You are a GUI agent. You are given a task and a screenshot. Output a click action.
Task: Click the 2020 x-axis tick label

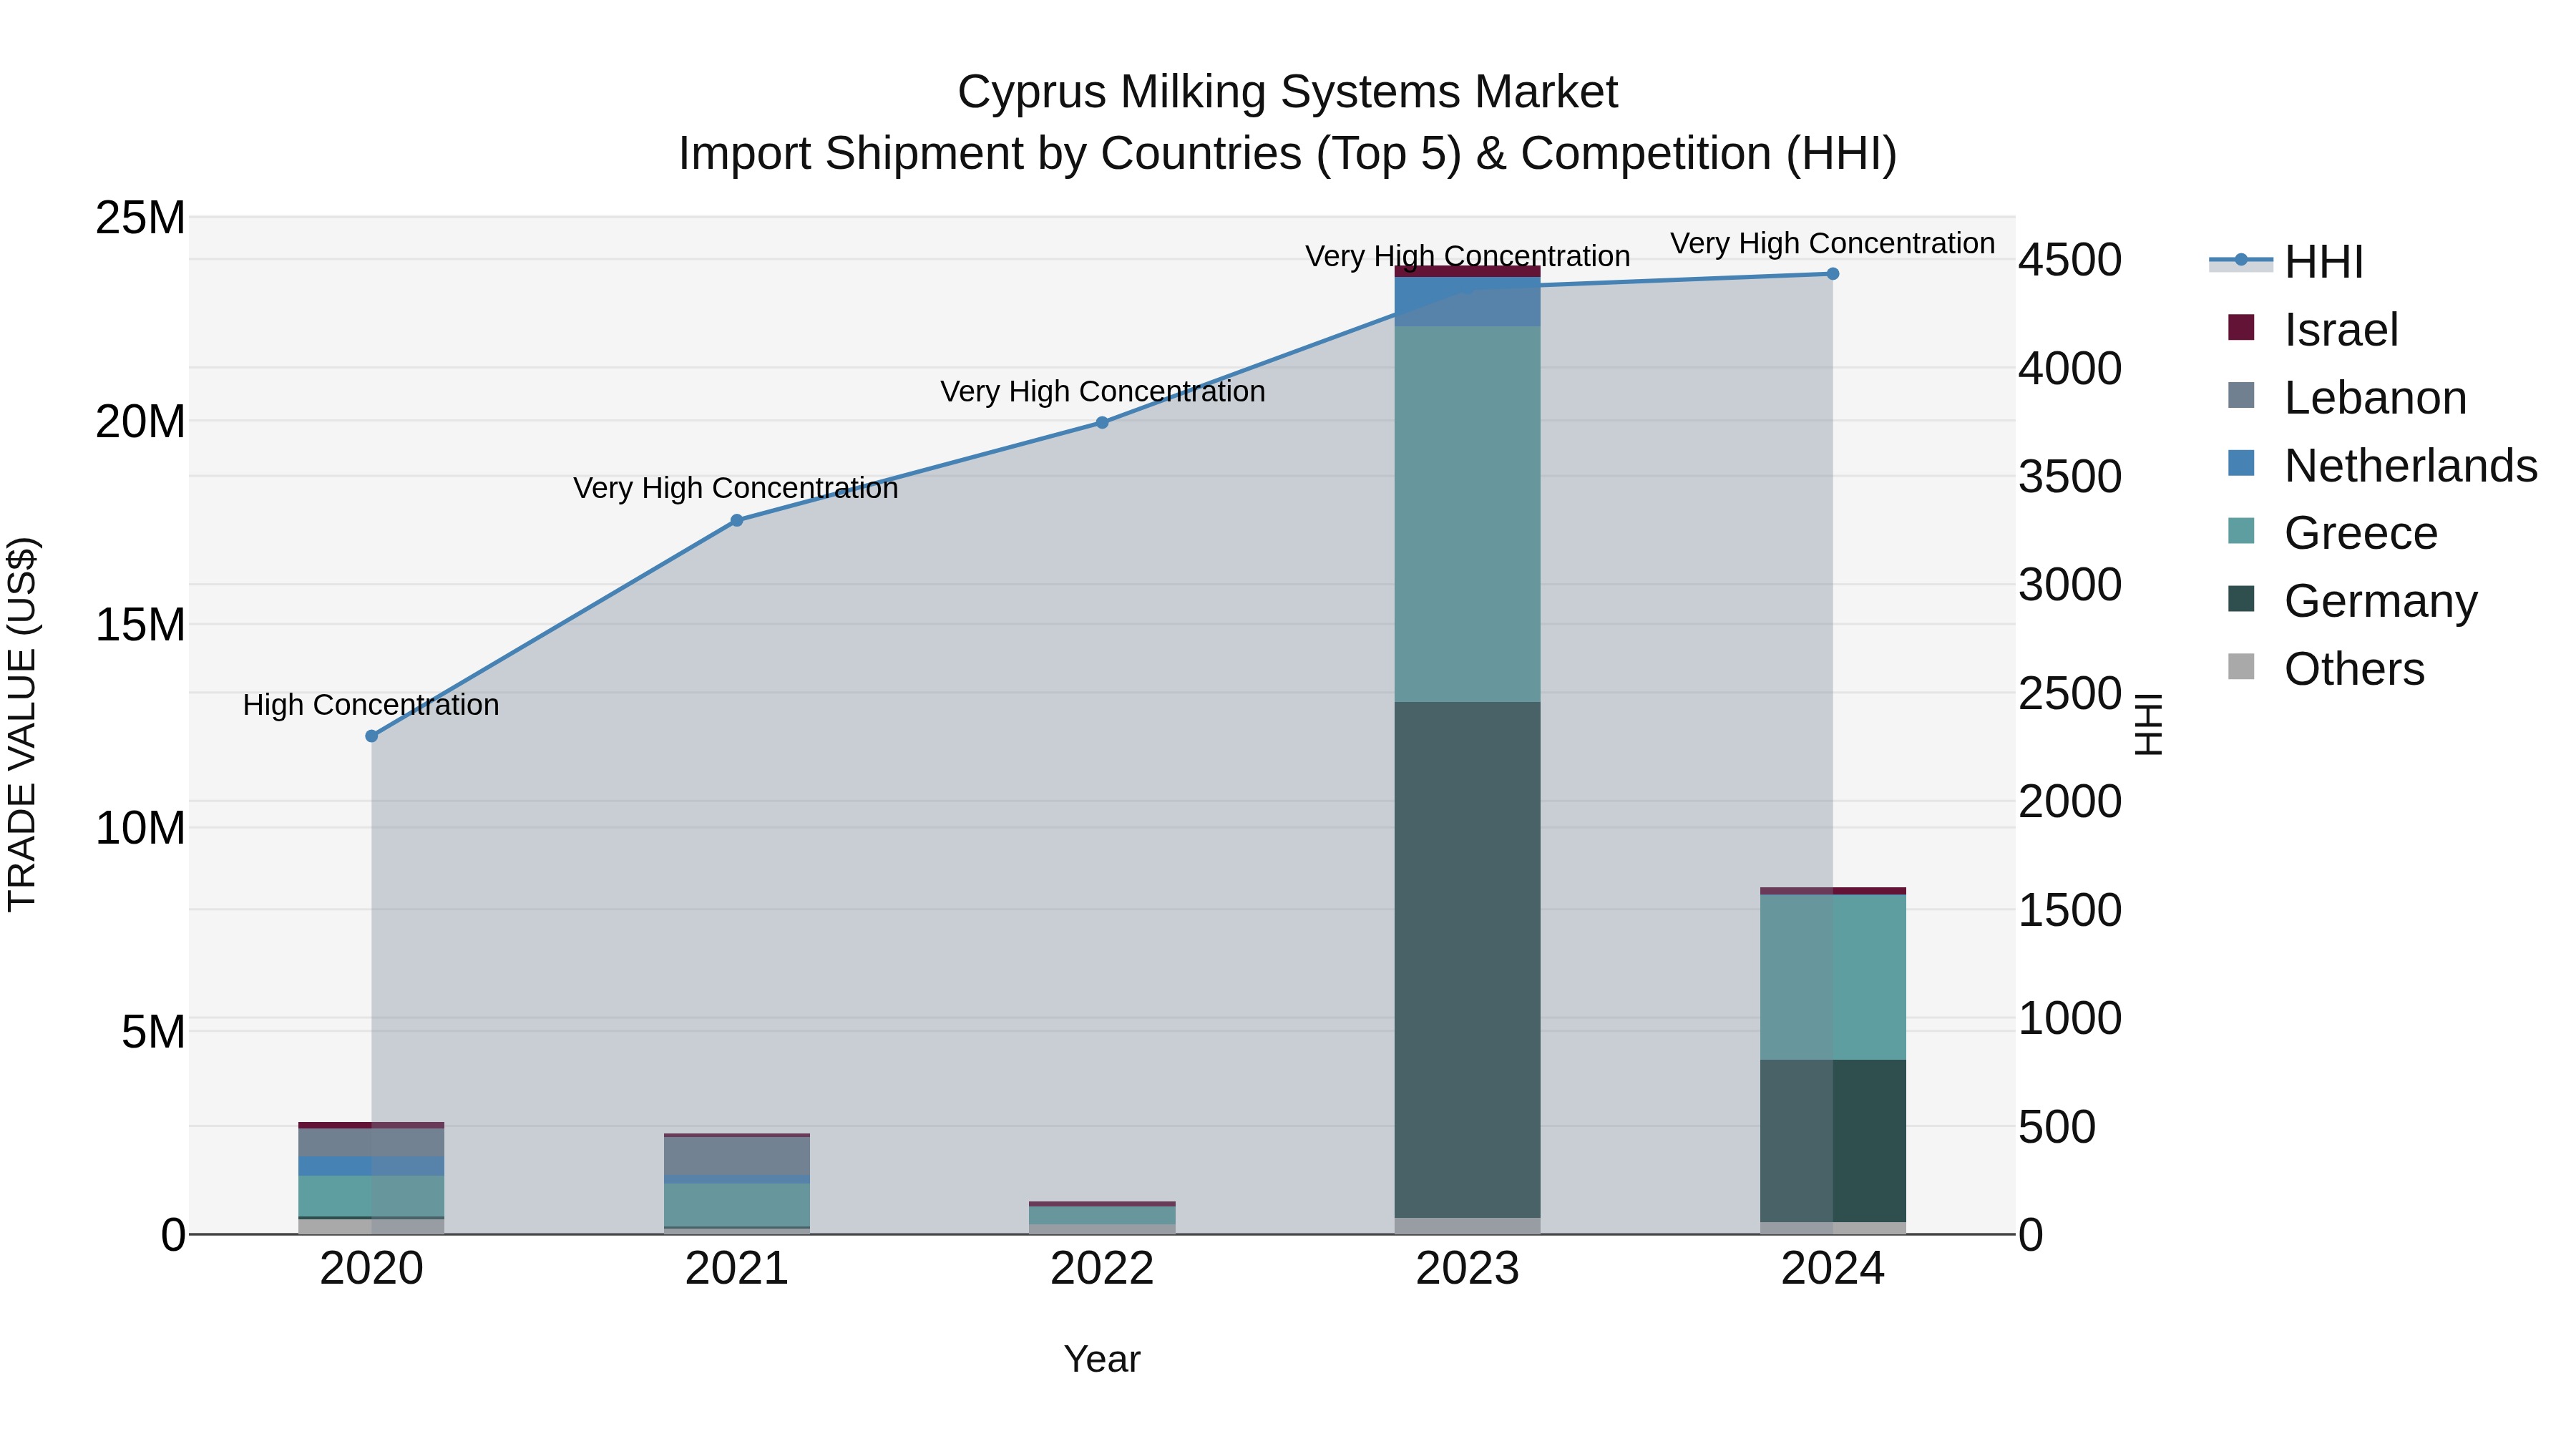tap(372, 1269)
